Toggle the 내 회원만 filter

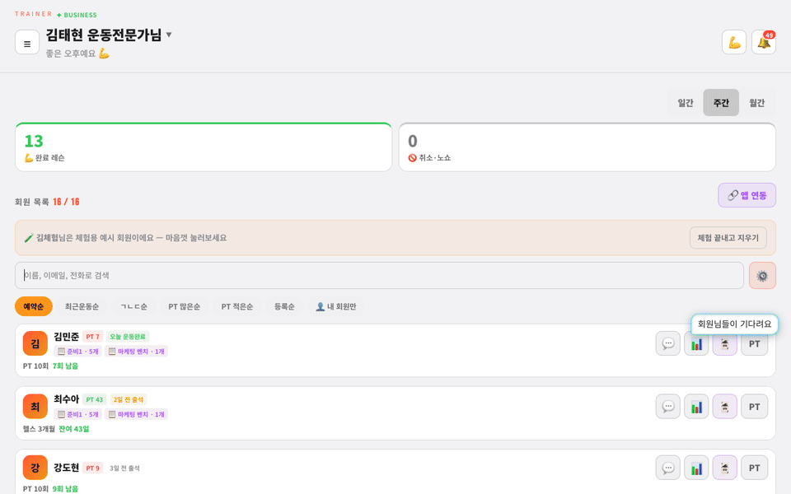click(x=336, y=306)
